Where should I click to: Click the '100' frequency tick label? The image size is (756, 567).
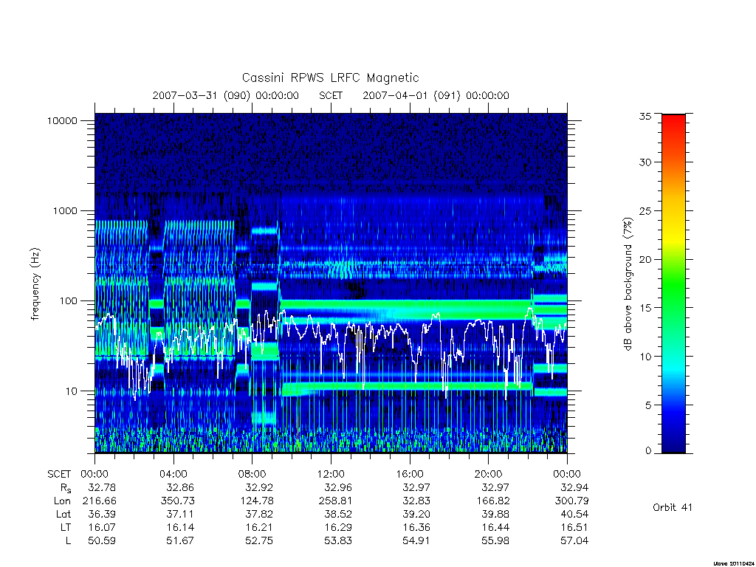point(69,301)
